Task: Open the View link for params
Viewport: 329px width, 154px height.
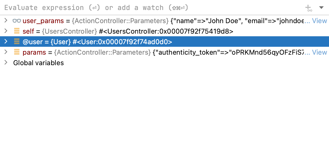Action: (320, 52)
